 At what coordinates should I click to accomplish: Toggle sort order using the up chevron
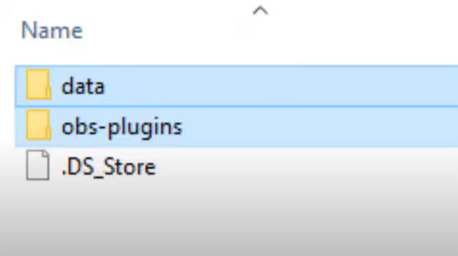(260, 11)
